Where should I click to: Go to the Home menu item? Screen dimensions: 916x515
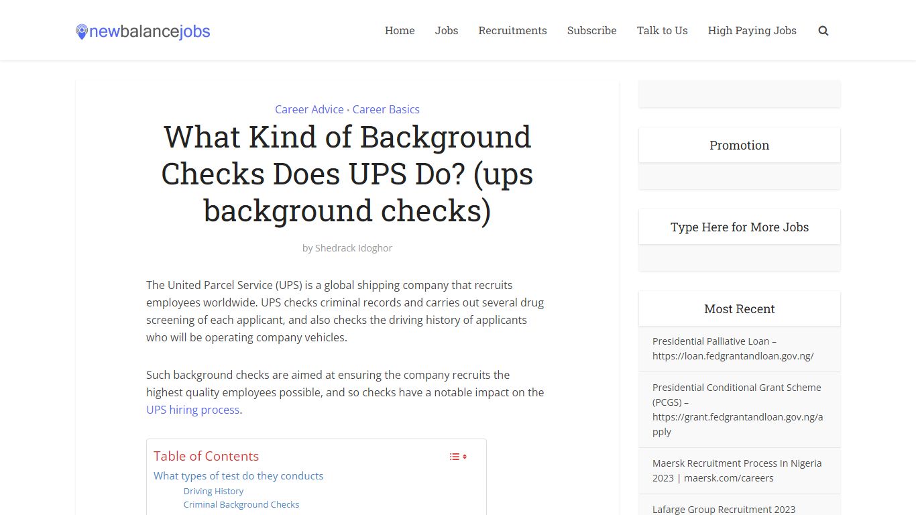coord(400,31)
